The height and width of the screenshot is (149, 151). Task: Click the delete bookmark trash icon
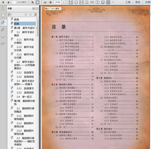[26, 15]
